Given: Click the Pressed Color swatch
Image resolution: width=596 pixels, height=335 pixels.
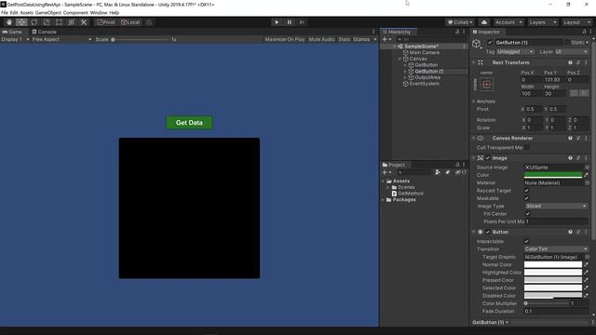Looking at the screenshot, I should (x=553, y=280).
